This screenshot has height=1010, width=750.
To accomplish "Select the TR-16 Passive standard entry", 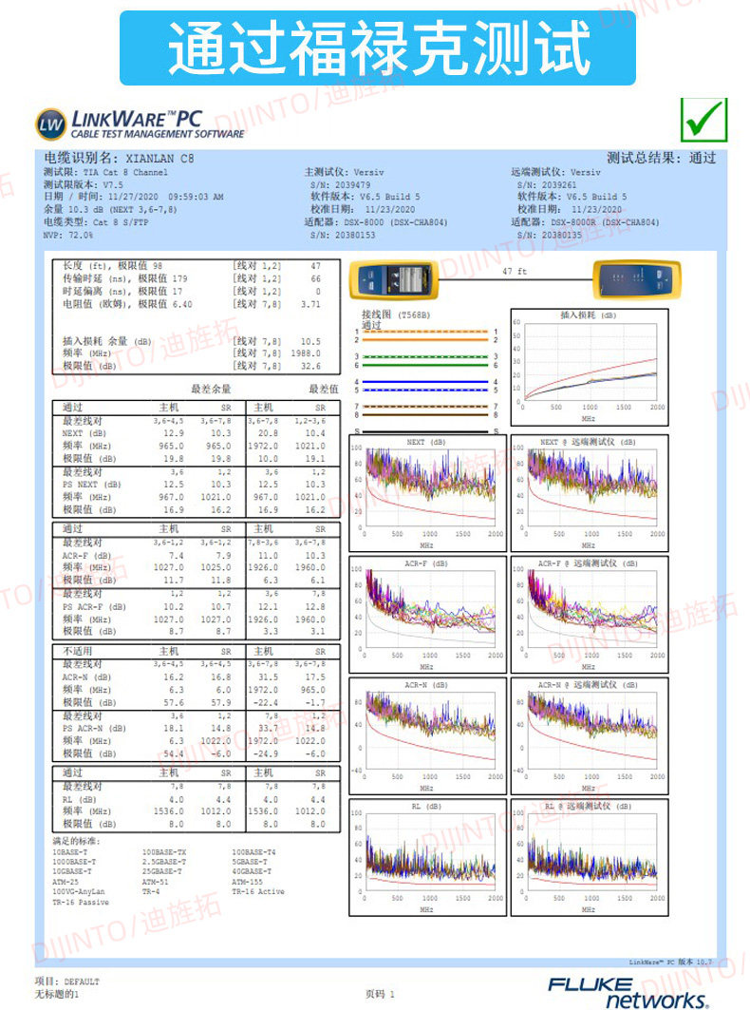I will pos(81,902).
